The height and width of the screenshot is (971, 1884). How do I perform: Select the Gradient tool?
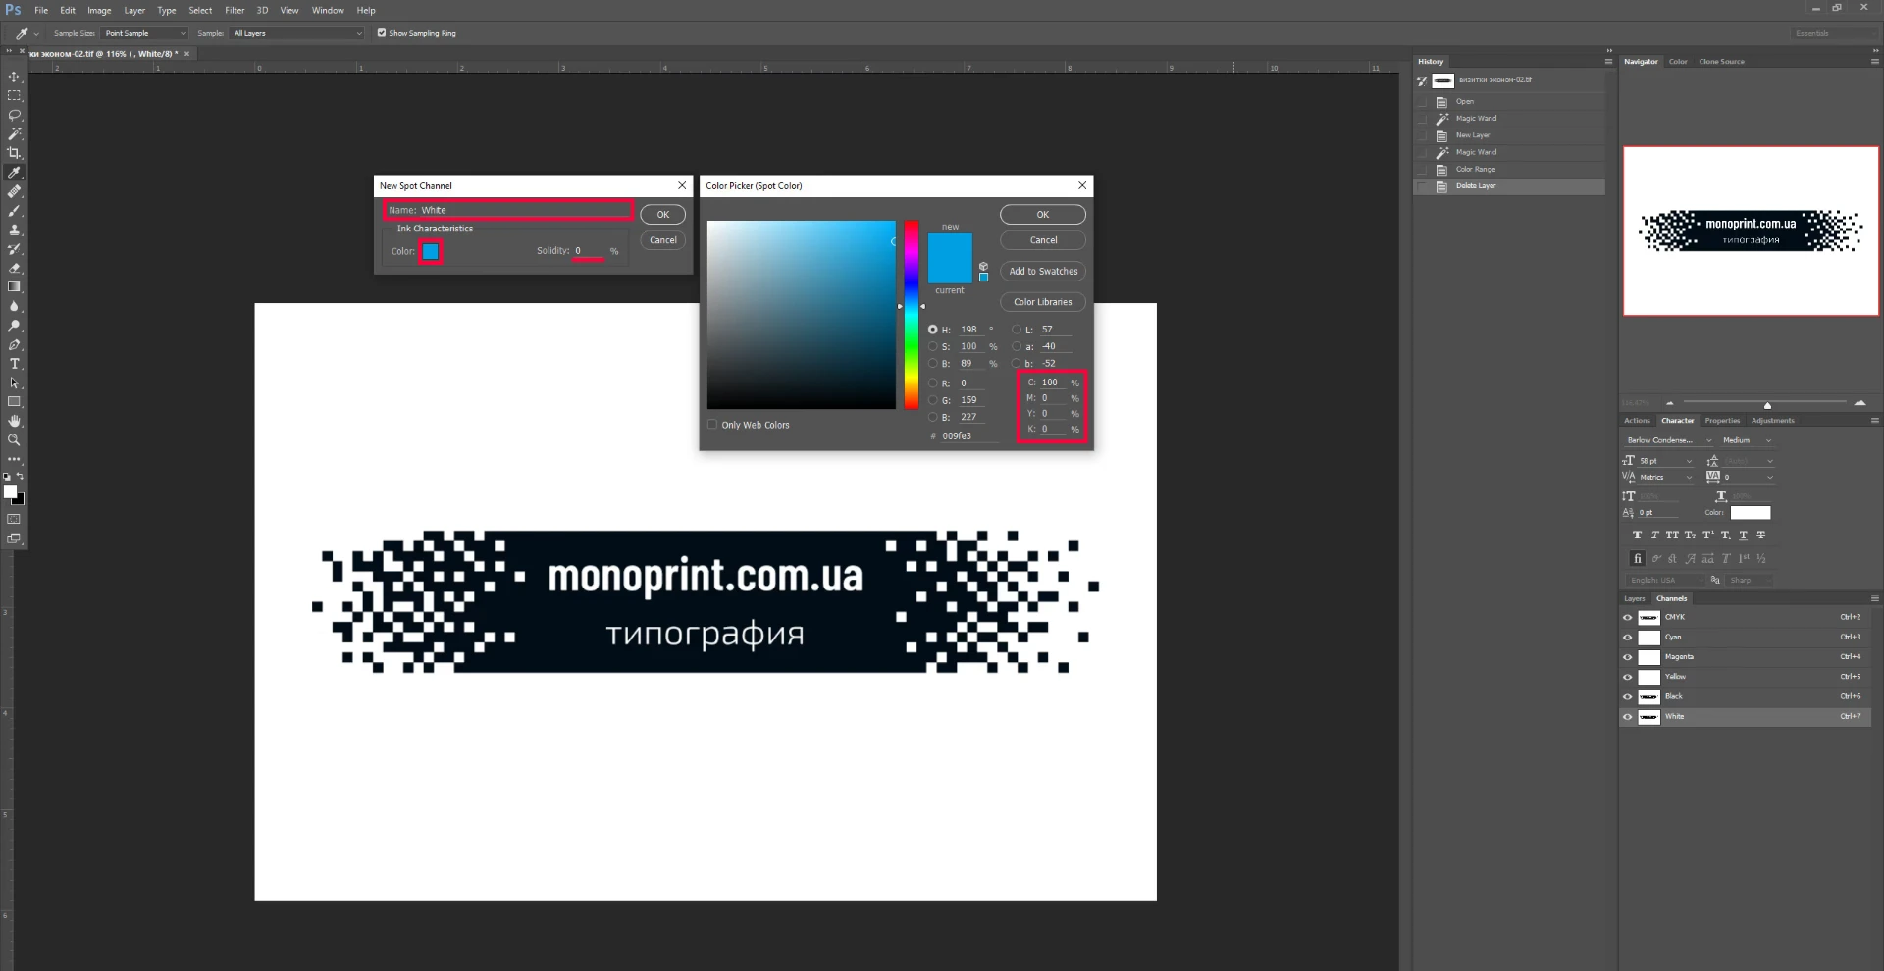[14, 287]
